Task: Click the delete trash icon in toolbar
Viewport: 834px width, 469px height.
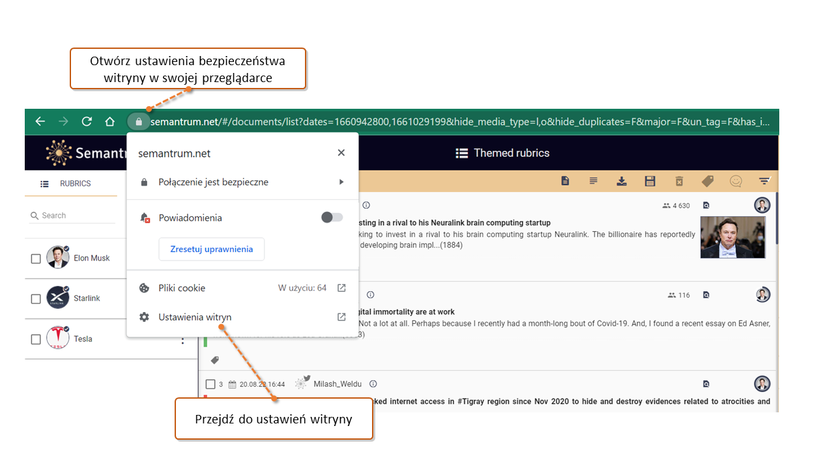Action: [679, 181]
